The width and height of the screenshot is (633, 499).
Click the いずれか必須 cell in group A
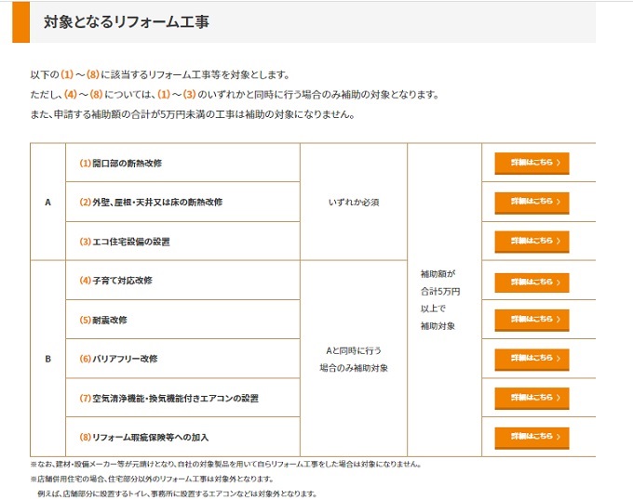click(354, 202)
